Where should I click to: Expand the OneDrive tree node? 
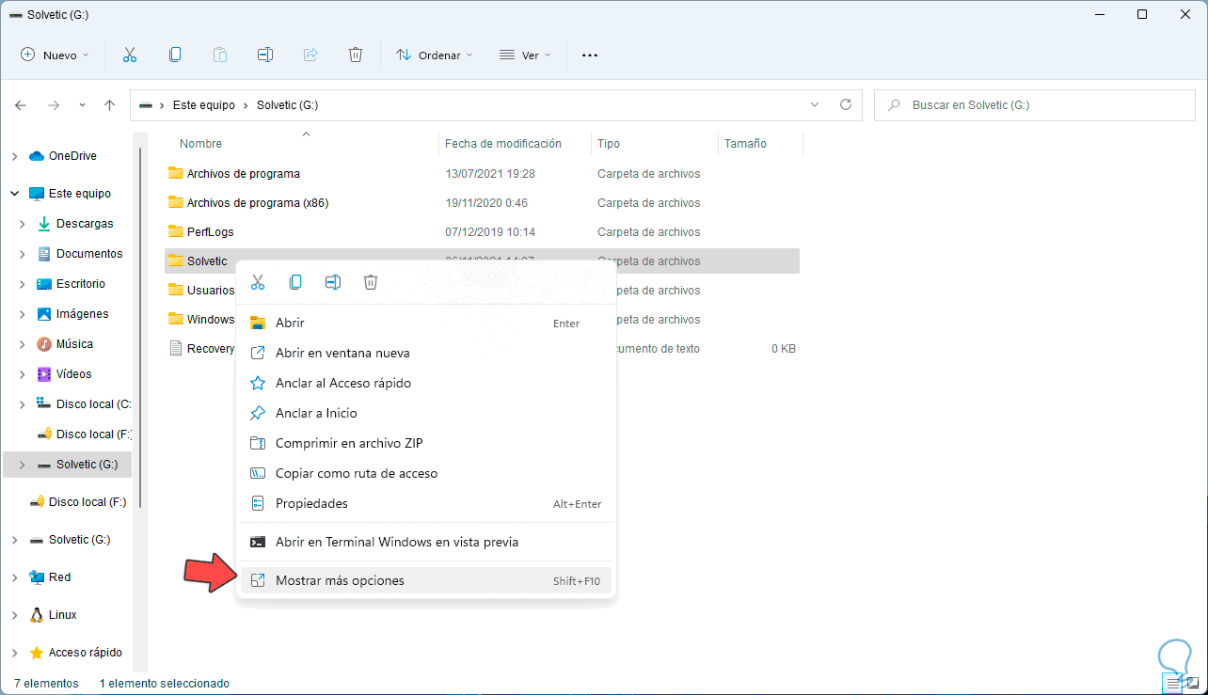pos(14,156)
